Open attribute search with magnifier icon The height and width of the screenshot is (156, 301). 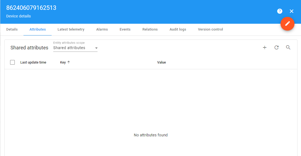coord(288,47)
